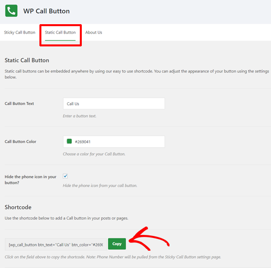Click into the Call Button Text field
The height and width of the screenshot is (268, 271).
(114, 104)
